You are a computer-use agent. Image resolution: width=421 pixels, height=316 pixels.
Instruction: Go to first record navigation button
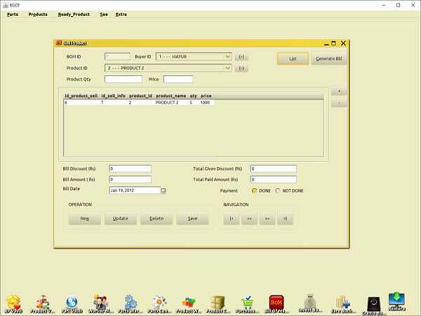231,219
